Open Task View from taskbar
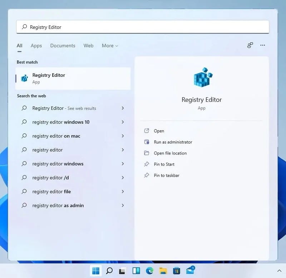 click(122, 271)
